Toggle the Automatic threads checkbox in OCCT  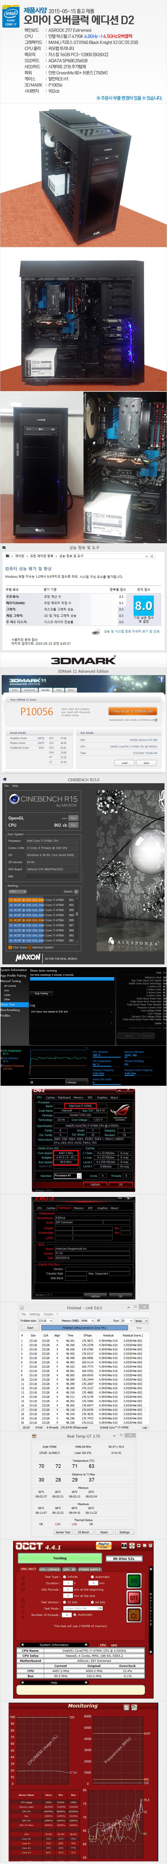(x=83, y=1614)
